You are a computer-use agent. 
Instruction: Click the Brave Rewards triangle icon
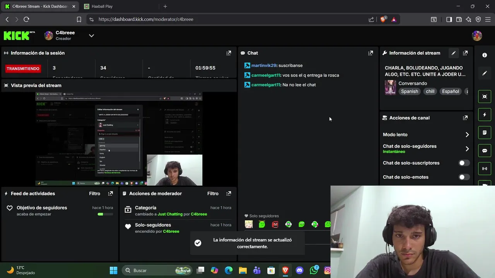394,19
